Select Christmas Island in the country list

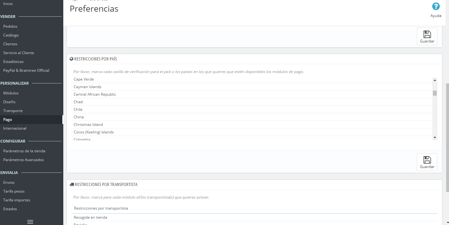click(x=88, y=125)
